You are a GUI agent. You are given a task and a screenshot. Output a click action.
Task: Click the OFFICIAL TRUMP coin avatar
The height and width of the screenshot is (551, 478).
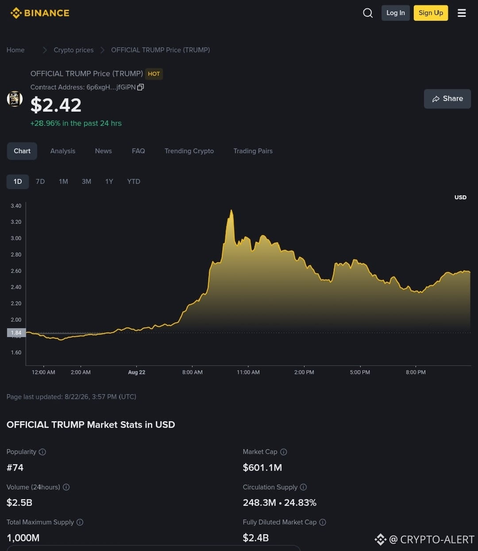[x=15, y=99]
